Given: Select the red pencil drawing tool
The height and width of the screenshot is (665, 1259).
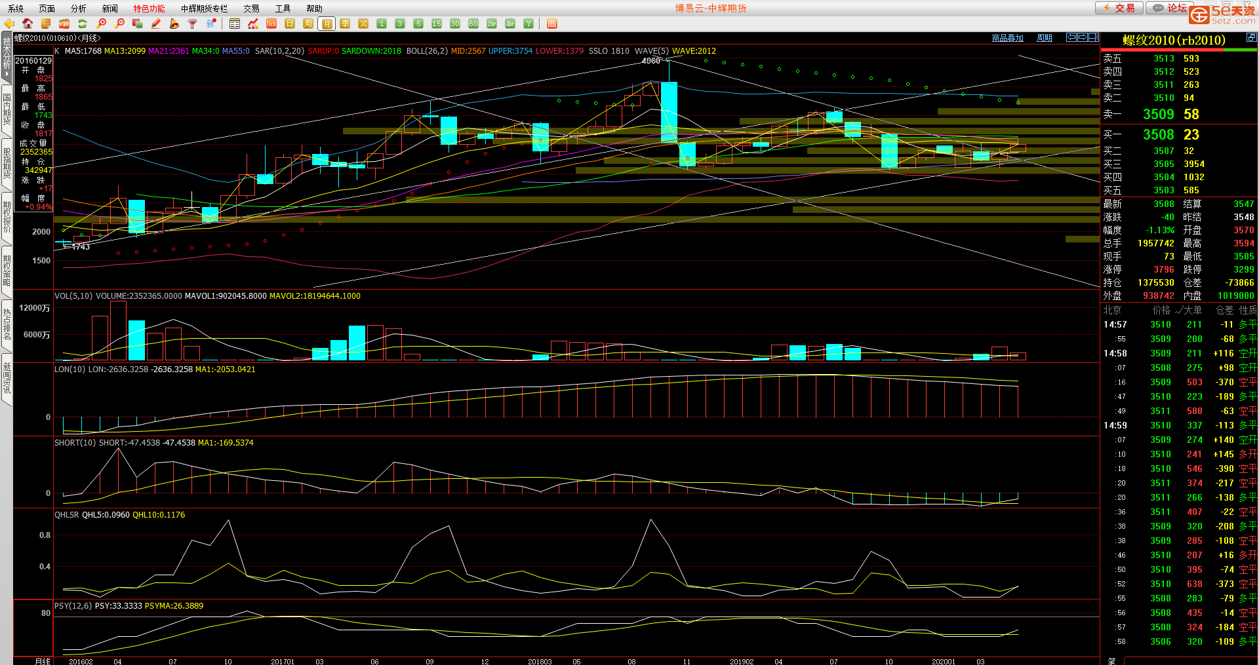Looking at the screenshot, I should click(156, 24).
